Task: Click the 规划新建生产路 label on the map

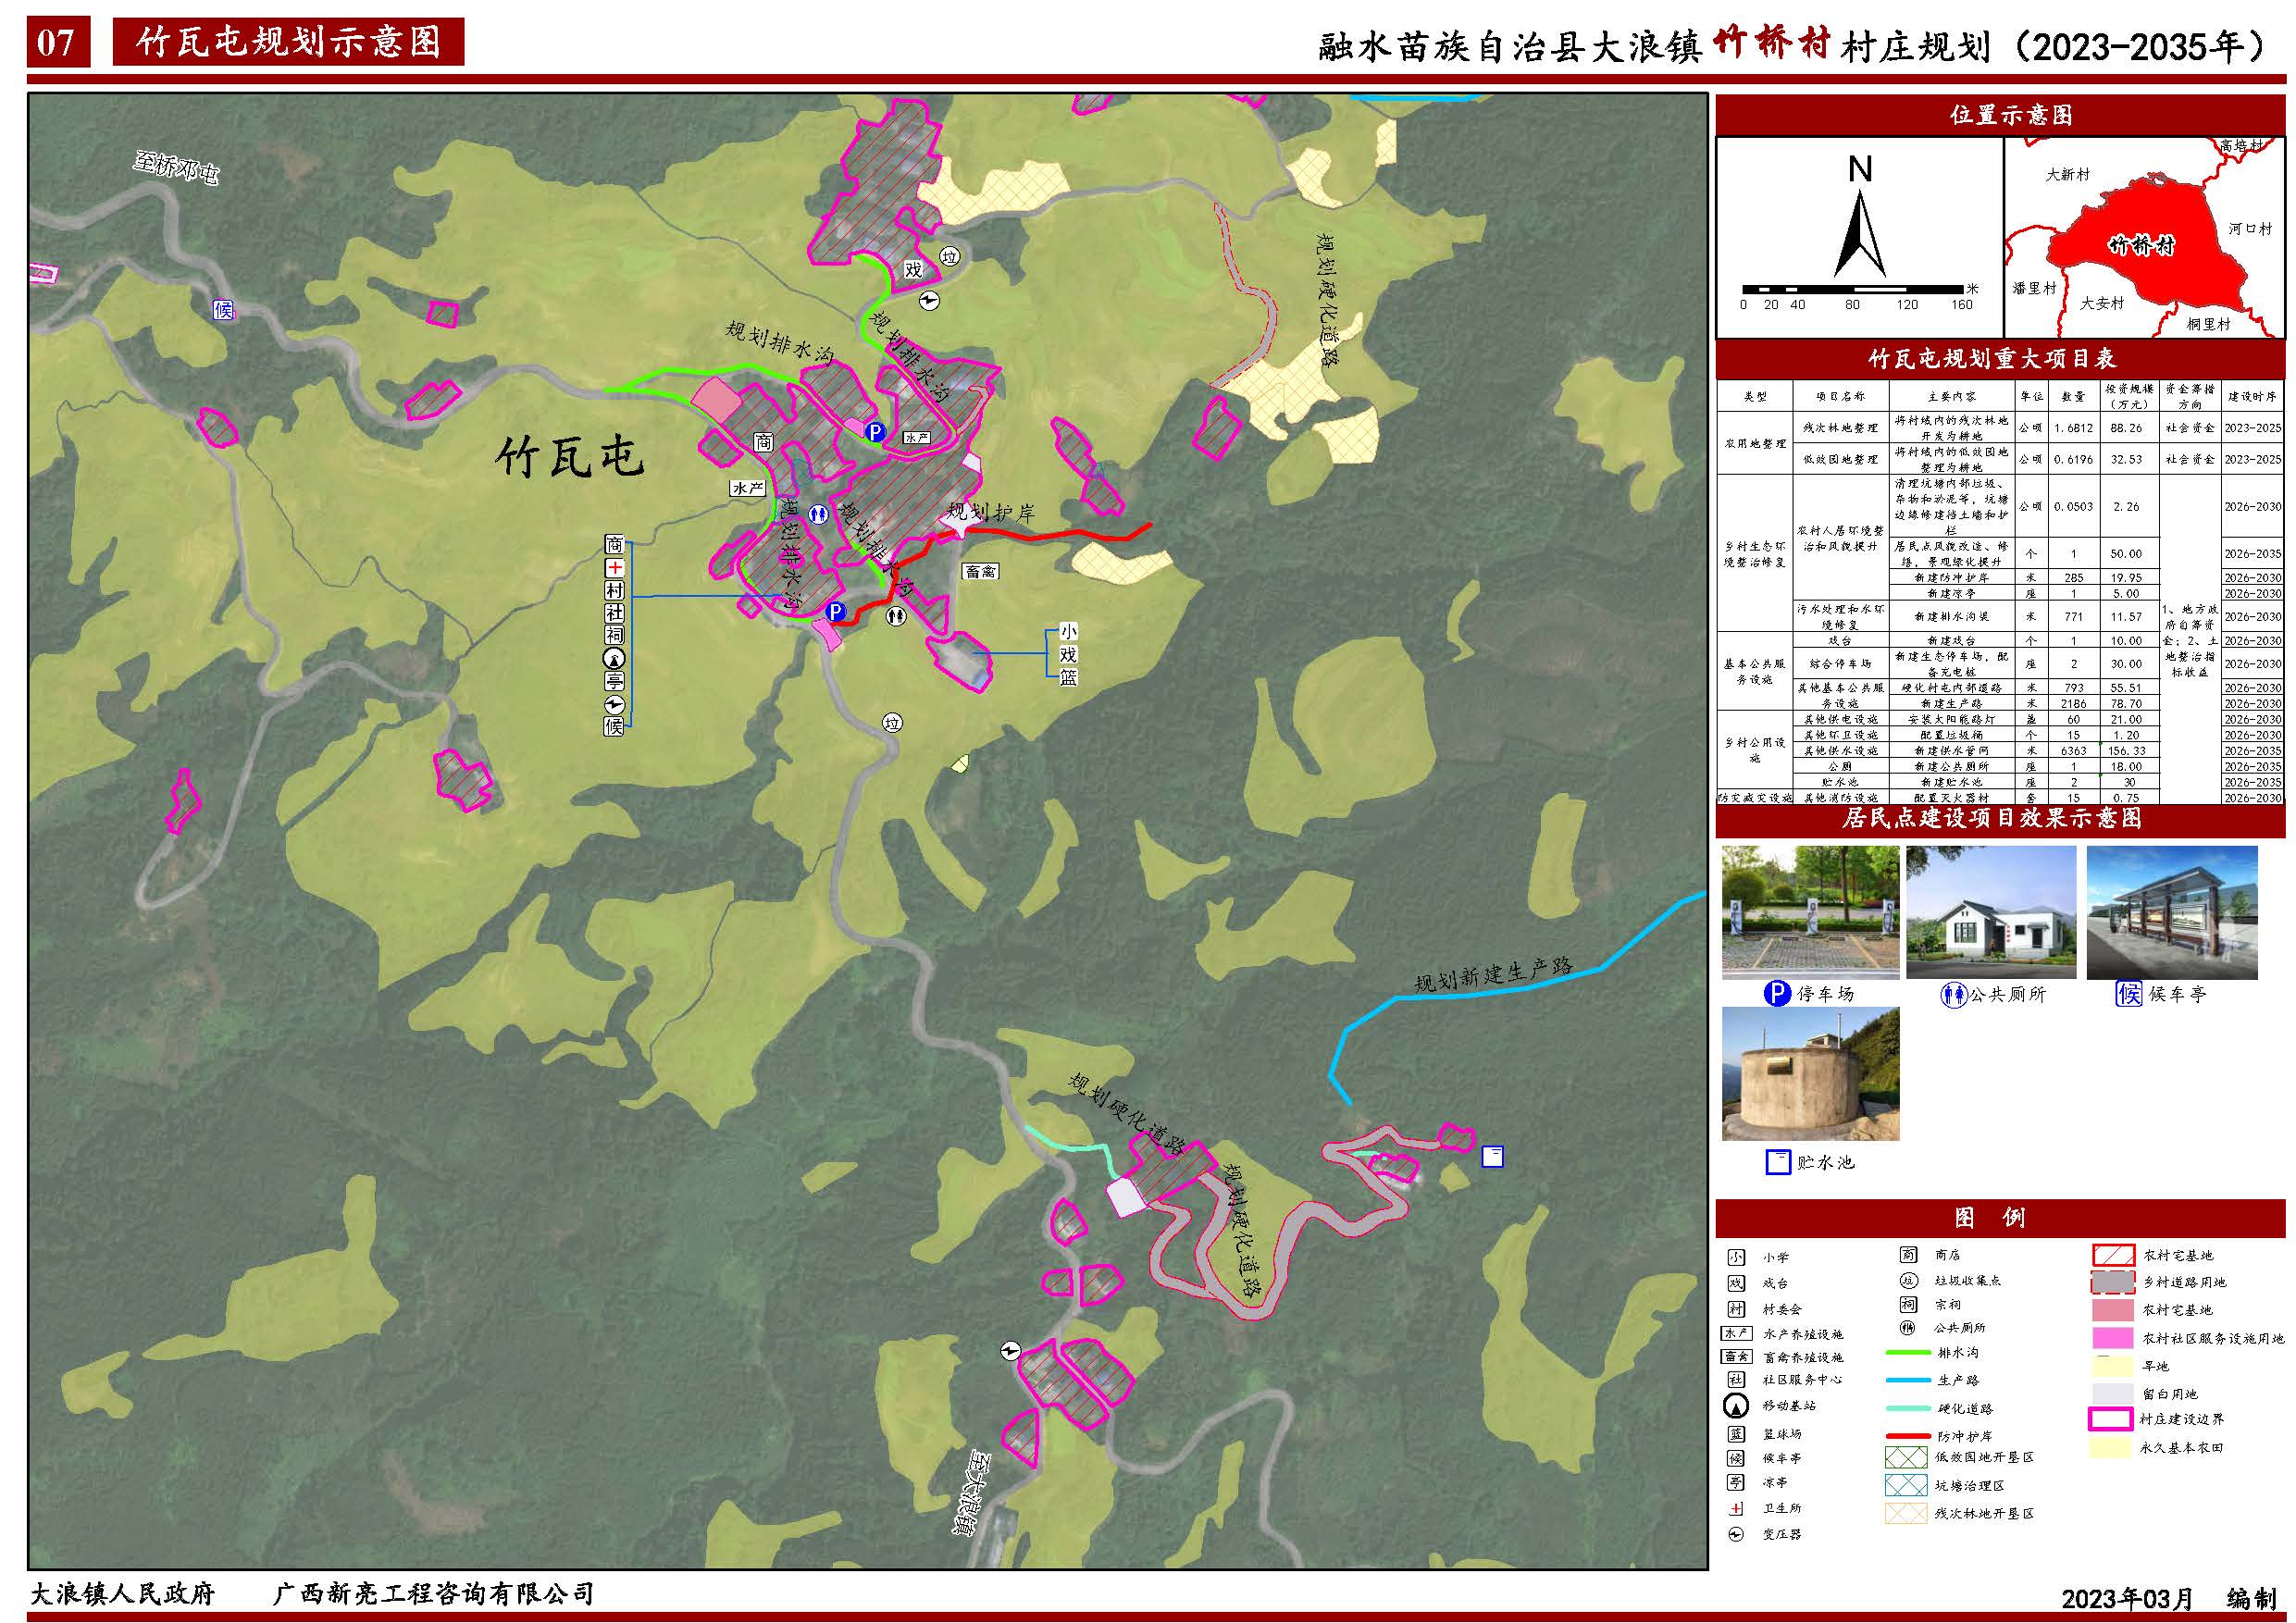Action: [x=1493, y=975]
